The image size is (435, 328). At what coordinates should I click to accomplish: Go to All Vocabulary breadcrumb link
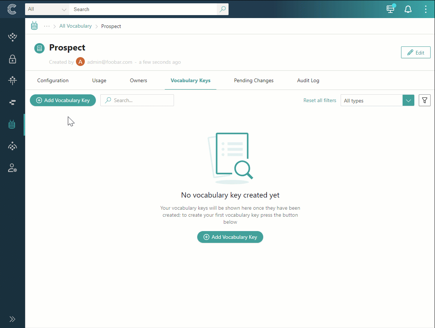[x=76, y=26]
